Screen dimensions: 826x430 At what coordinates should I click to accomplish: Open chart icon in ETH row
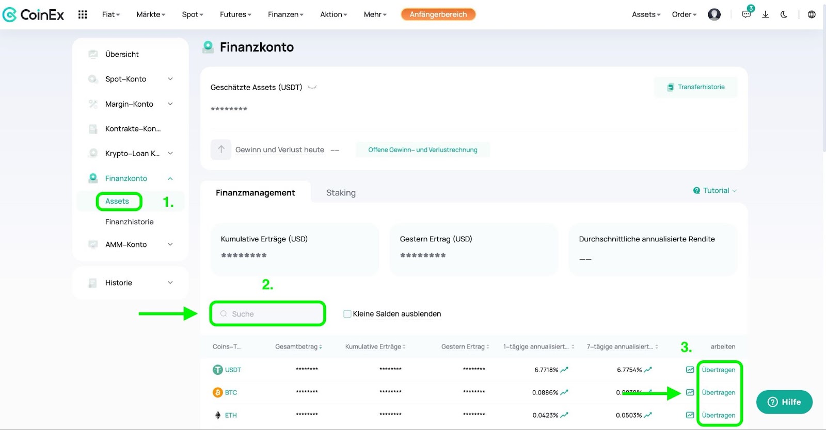point(690,415)
